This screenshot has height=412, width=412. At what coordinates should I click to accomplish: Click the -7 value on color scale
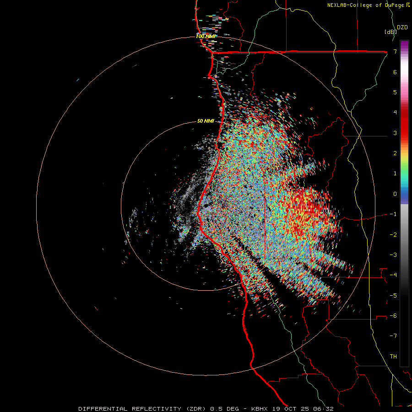pos(393,336)
